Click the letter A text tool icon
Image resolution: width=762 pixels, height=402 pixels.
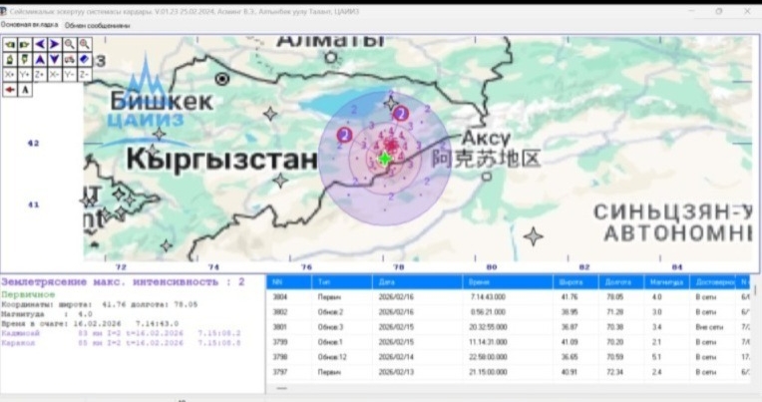coord(25,89)
